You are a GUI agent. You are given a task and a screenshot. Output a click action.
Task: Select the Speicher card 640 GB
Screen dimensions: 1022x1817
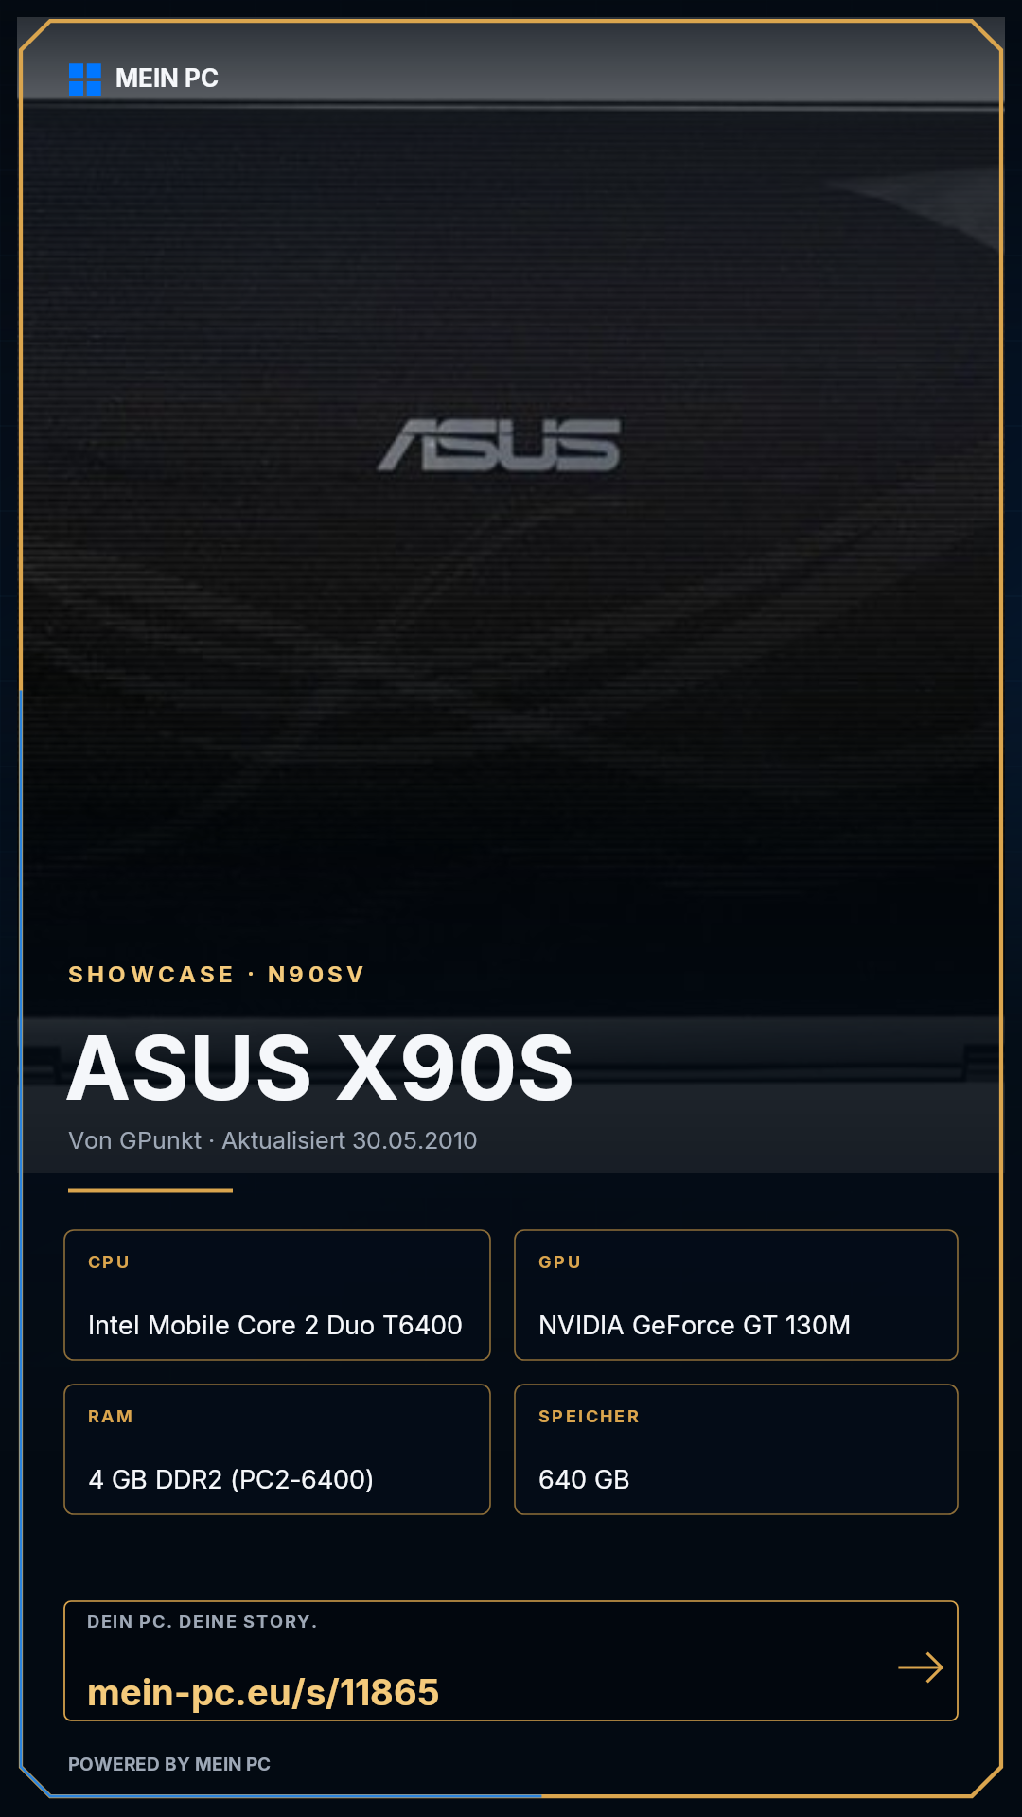click(736, 1450)
